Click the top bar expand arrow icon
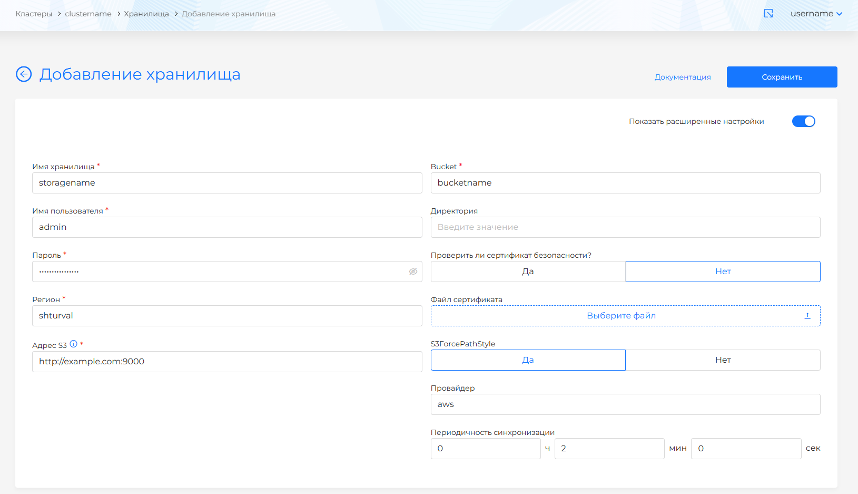858x494 pixels. pos(768,14)
